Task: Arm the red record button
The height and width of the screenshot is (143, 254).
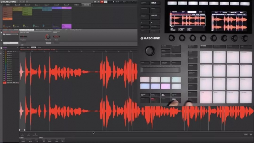Action: (102, 2)
